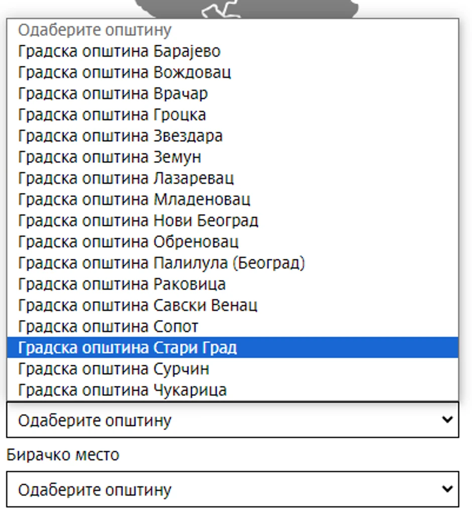Select Градска општина Гроцка entry
Screen dimensions: 472x526
[112, 115]
